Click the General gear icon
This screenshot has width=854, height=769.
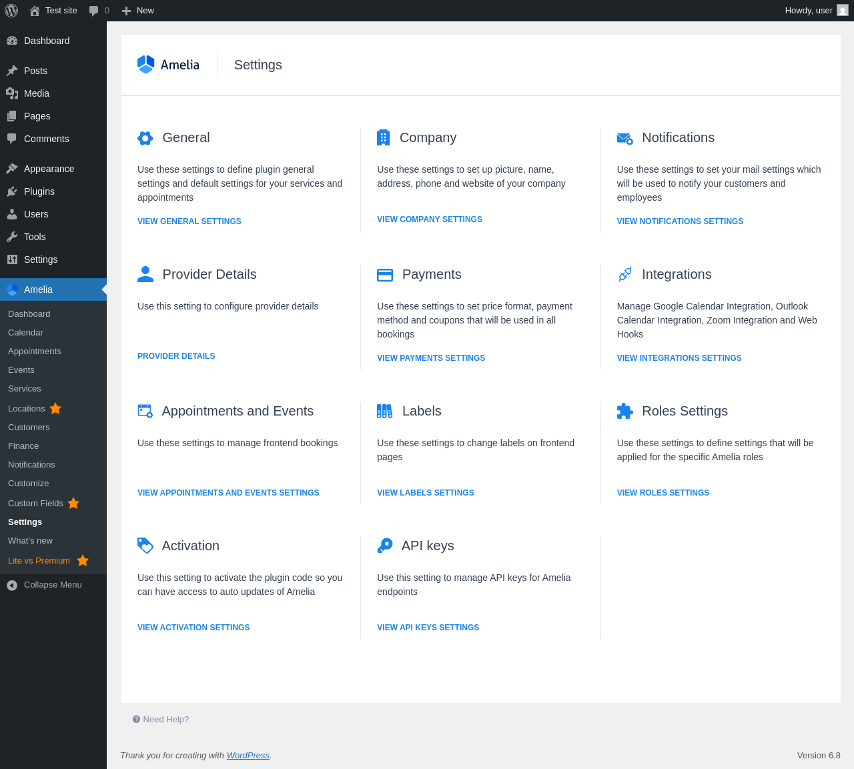145,138
